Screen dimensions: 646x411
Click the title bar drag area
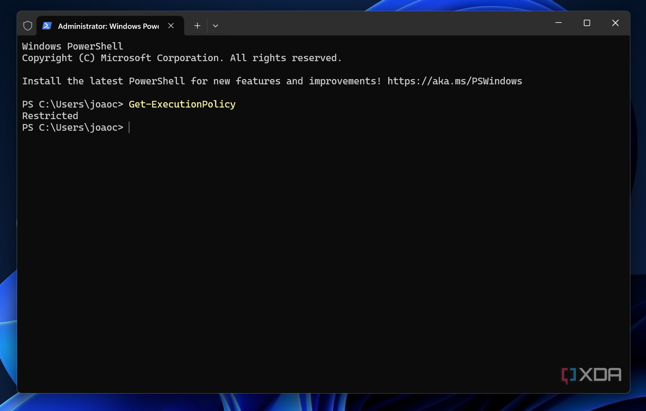coord(352,25)
